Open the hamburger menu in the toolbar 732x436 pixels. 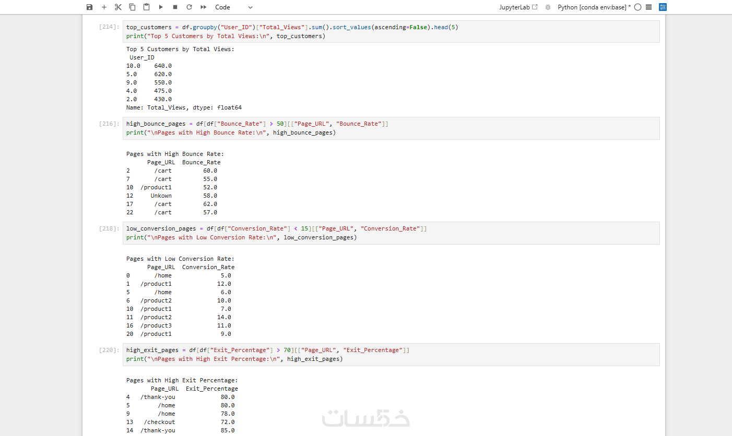pyautogui.click(x=649, y=7)
